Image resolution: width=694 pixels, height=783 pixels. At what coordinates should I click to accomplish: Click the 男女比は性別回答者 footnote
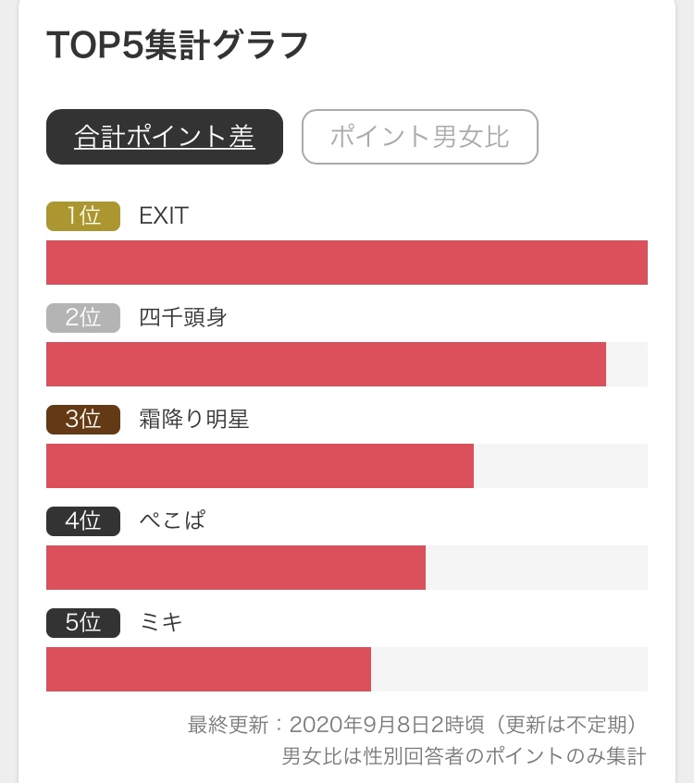pyautogui.click(x=464, y=756)
